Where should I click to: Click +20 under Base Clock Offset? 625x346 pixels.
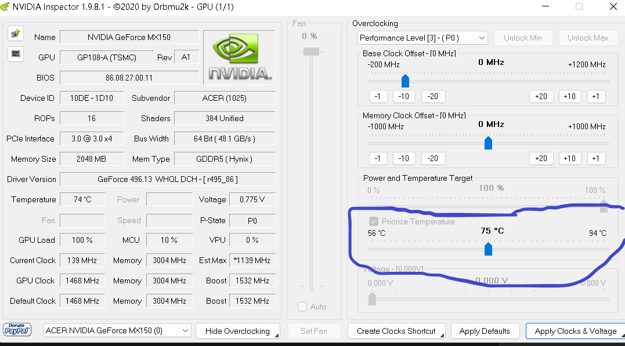coord(541,96)
